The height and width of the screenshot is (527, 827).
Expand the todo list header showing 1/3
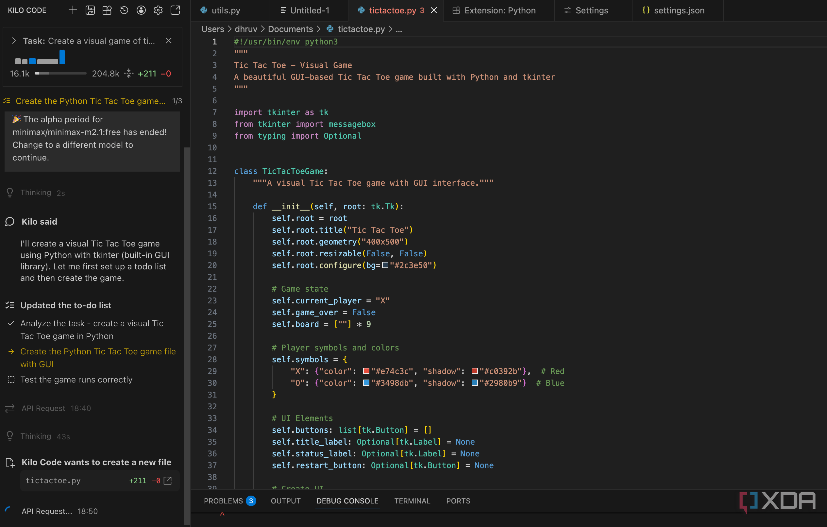93,101
